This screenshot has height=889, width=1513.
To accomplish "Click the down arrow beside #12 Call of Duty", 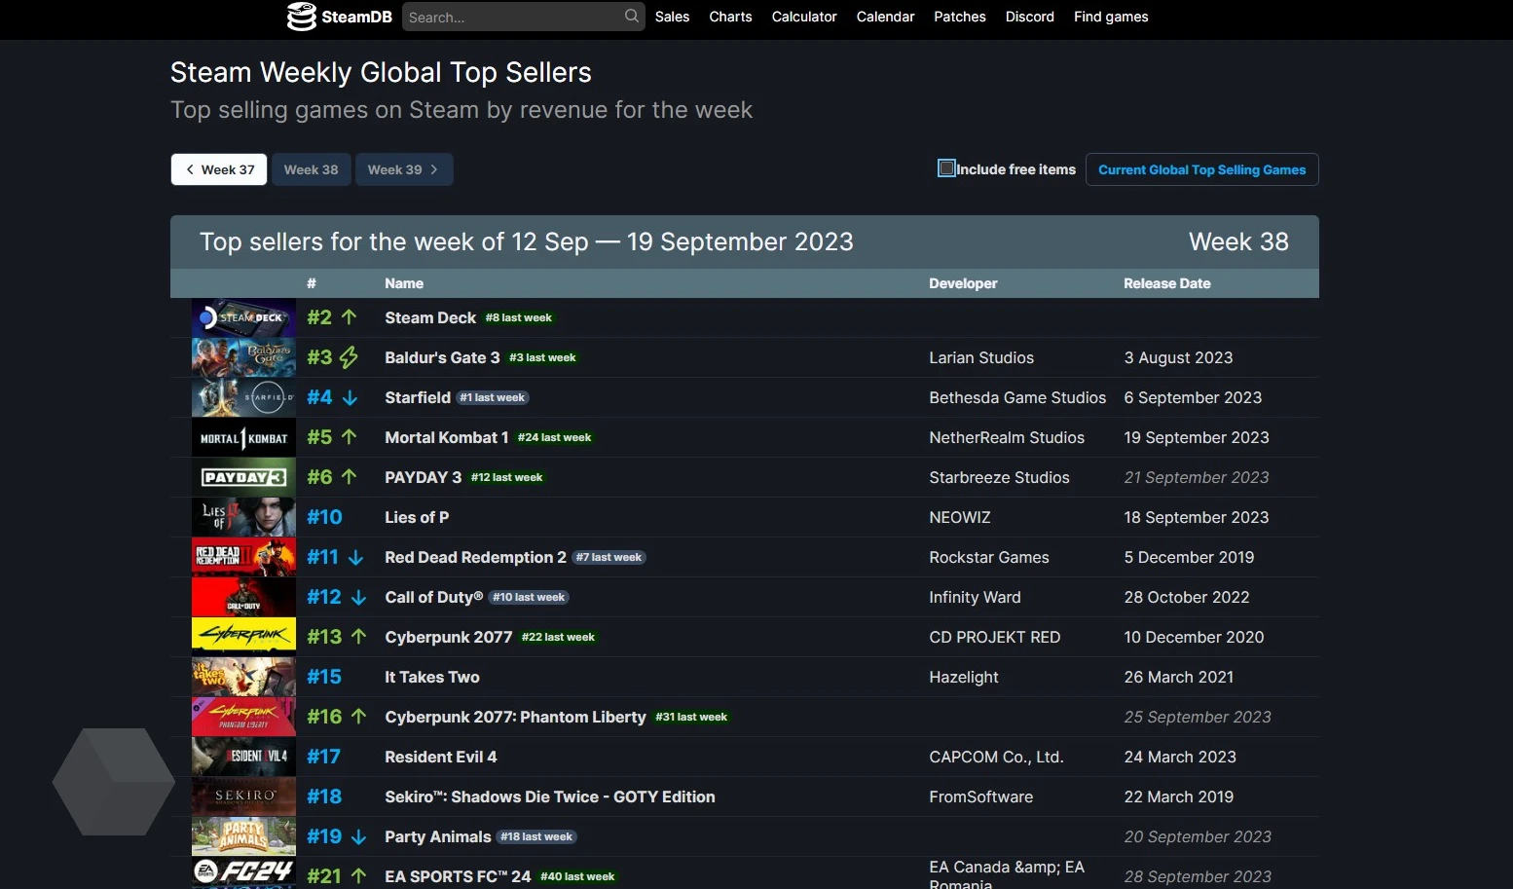I will pos(358,597).
